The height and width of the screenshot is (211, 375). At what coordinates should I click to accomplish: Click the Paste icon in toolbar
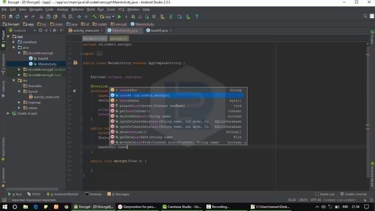(55, 17)
